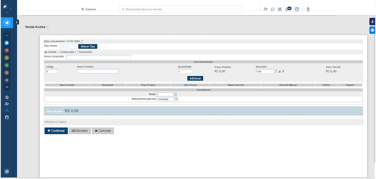Open the chat bubble icon
376x179 pixels.
pos(273,9)
